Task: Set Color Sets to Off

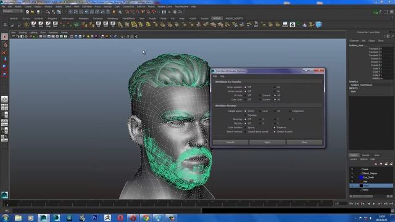Action: 246,99
